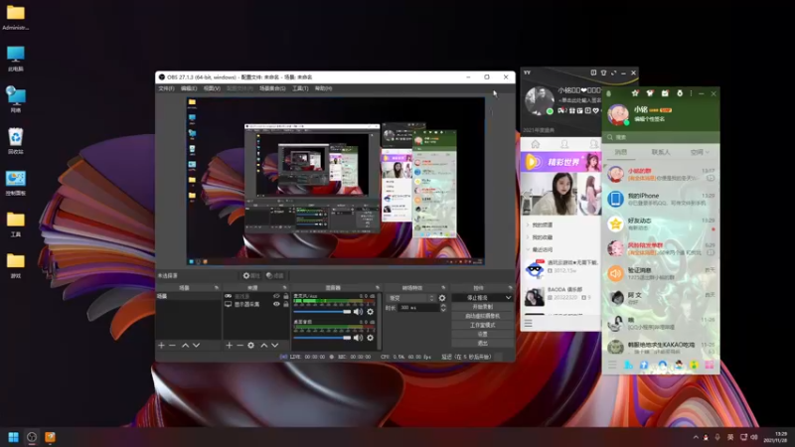Open Settings button in OBS controls panel
Viewport: 795px width, 447px height.
[x=482, y=335]
